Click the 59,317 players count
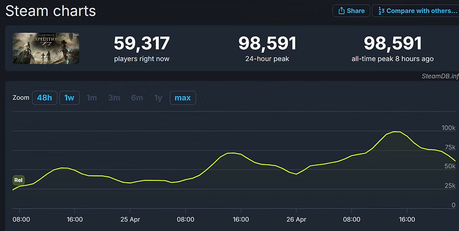 click(x=142, y=43)
